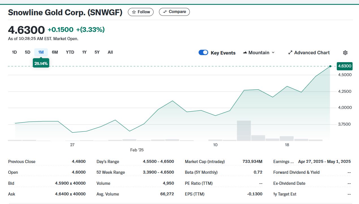Click the Earnings date range value
This screenshot has height=204, width=359.
click(x=324, y=162)
